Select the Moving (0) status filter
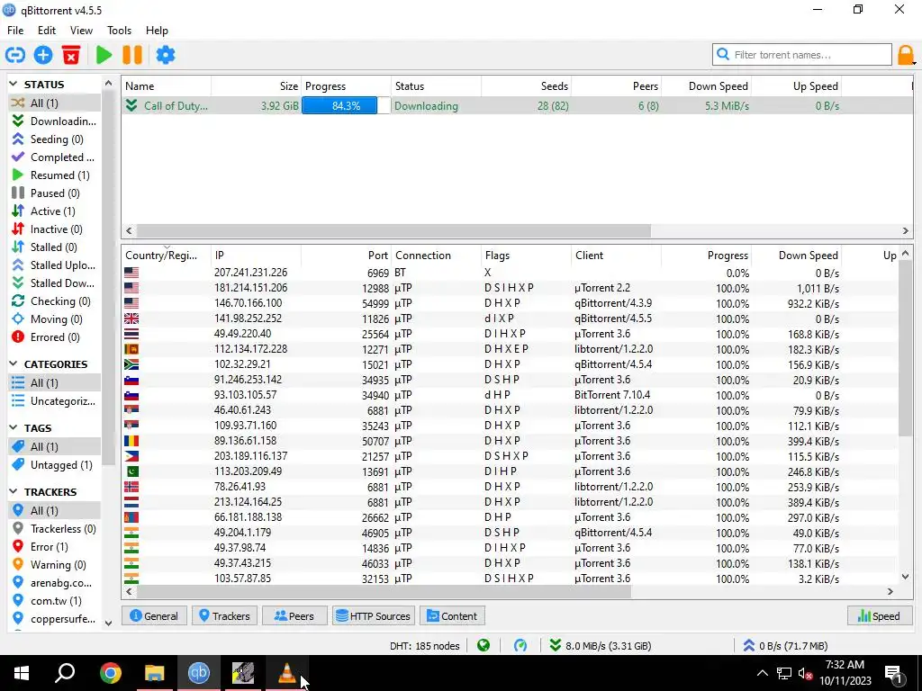The width and height of the screenshot is (922, 691). (x=53, y=319)
